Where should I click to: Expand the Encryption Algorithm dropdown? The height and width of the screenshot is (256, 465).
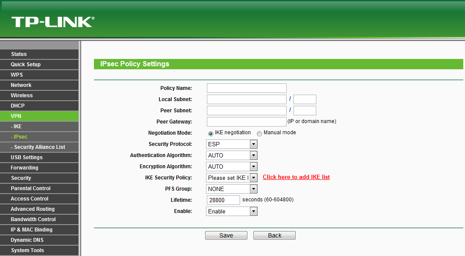coord(231,167)
